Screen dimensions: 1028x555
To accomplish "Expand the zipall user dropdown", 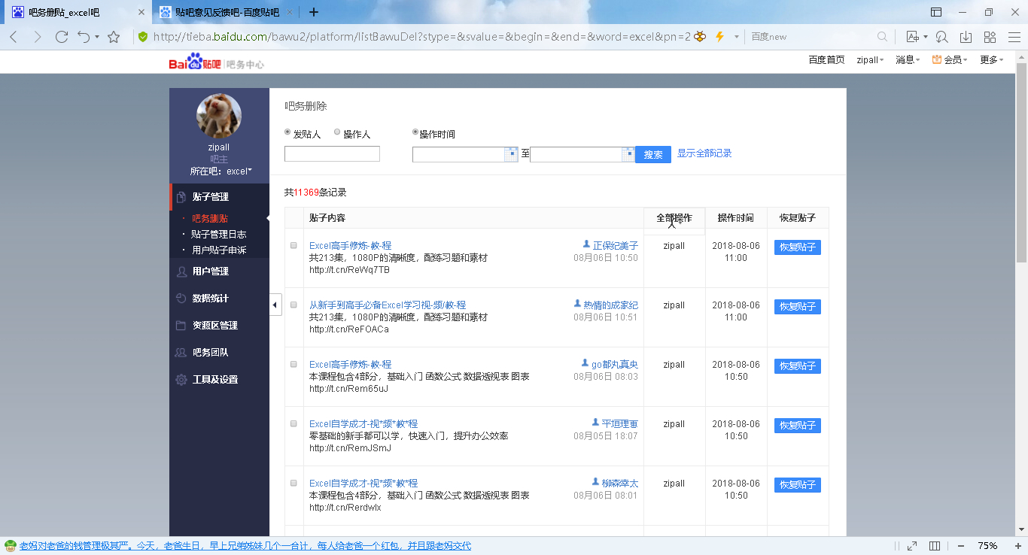I will 870,60.
